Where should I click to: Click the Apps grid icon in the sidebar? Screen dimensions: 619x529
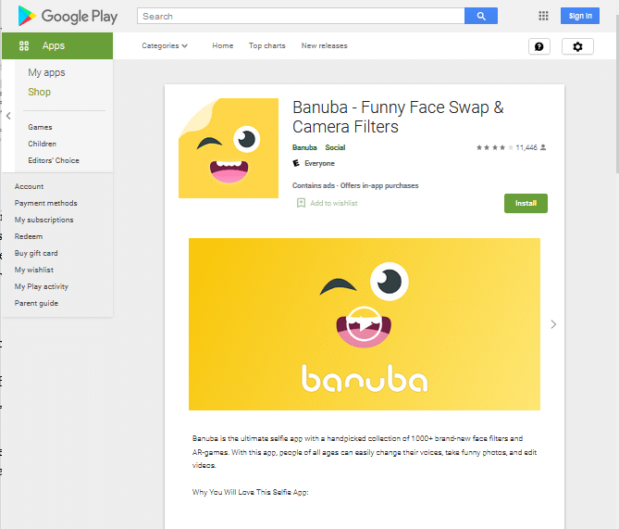point(24,46)
